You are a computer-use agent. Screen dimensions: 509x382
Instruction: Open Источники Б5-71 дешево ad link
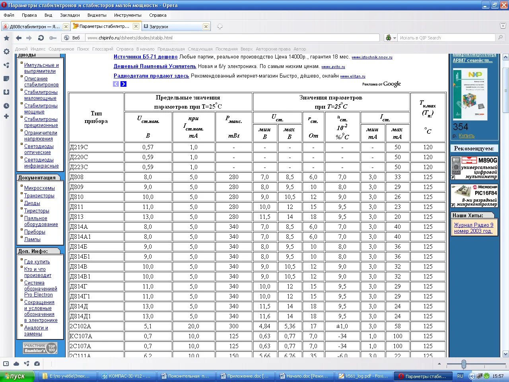[146, 57]
